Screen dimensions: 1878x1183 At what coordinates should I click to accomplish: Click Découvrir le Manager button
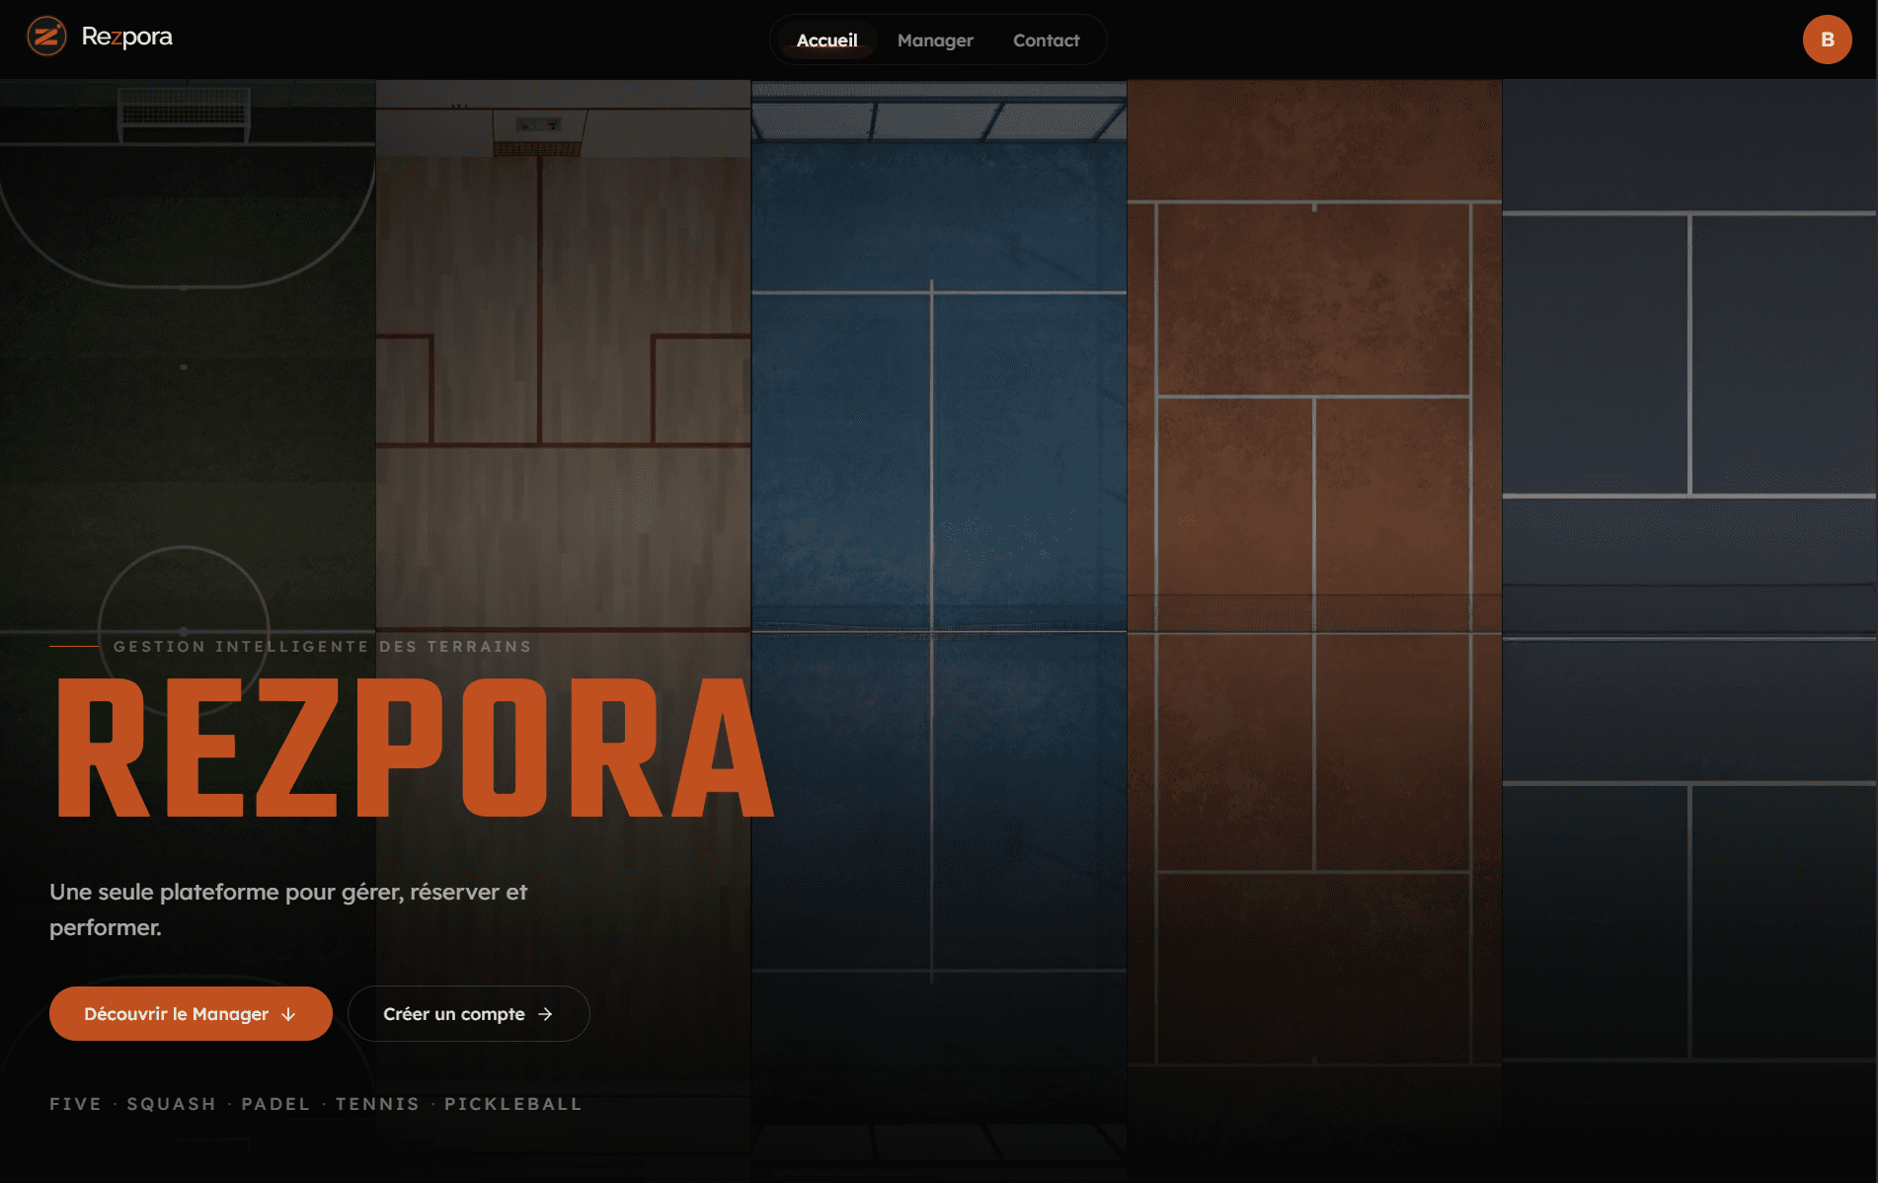[191, 1013]
